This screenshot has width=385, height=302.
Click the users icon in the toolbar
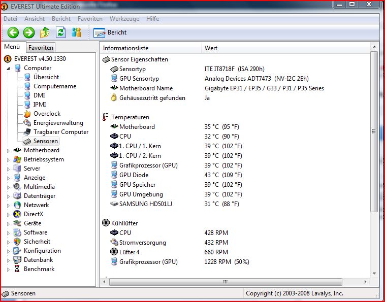(76, 32)
